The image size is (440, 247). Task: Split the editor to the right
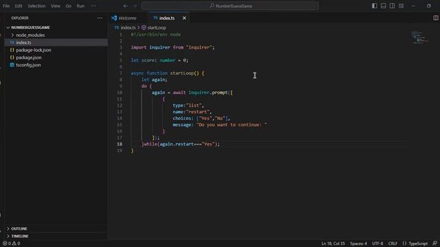click(x=435, y=18)
